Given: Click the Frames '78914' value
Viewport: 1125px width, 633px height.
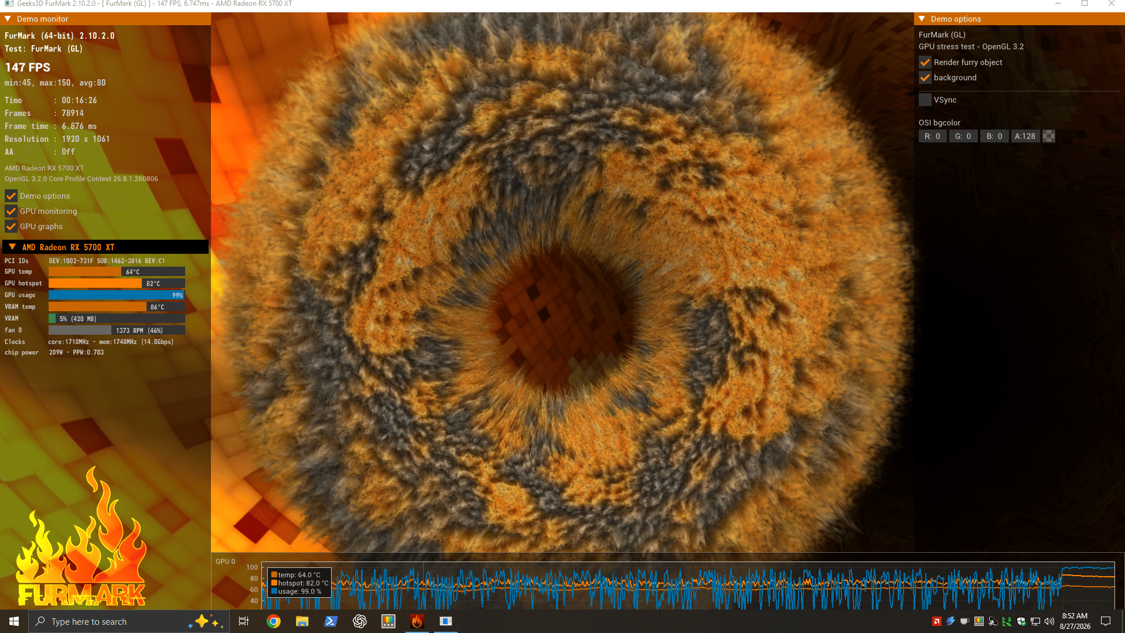Looking at the screenshot, I should [x=73, y=113].
